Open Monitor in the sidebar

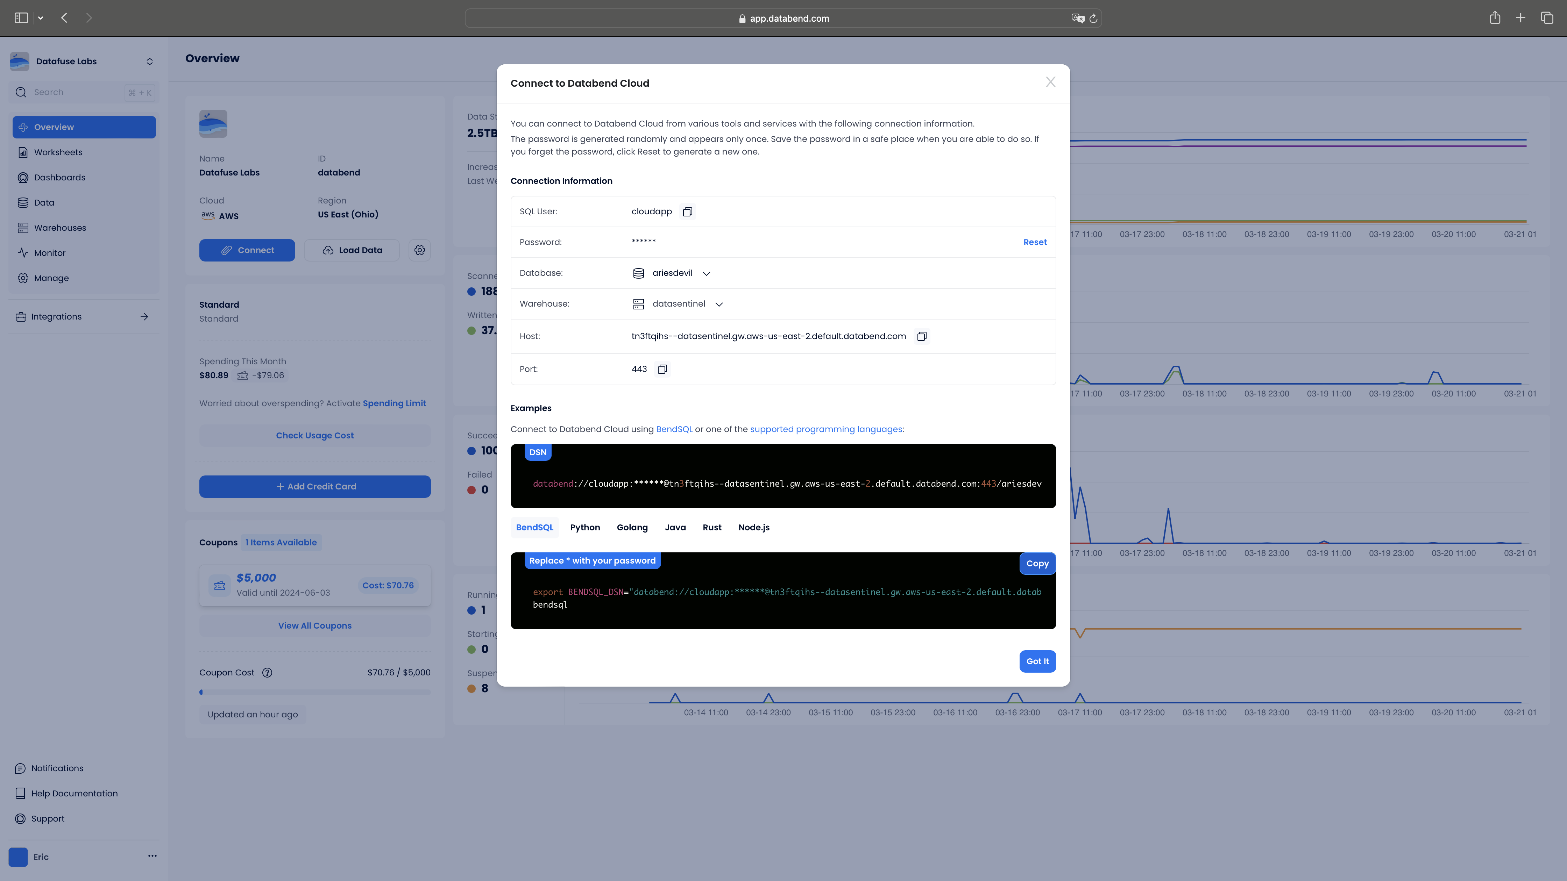pyautogui.click(x=84, y=253)
